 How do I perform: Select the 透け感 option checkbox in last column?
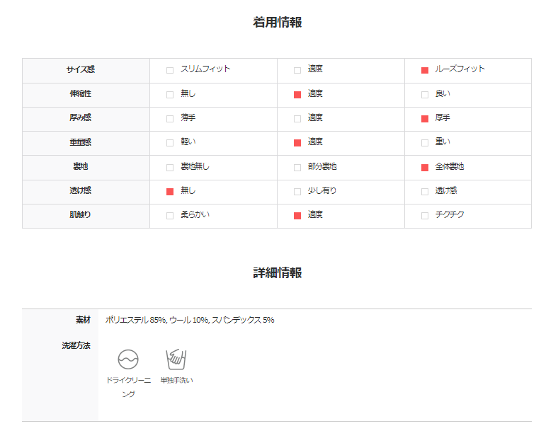pos(425,192)
